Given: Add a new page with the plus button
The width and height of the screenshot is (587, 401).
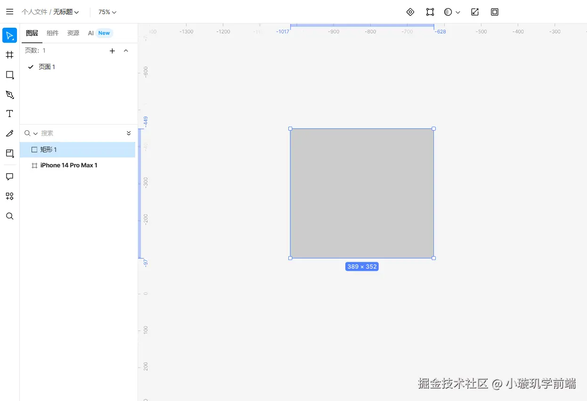Looking at the screenshot, I should point(112,51).
